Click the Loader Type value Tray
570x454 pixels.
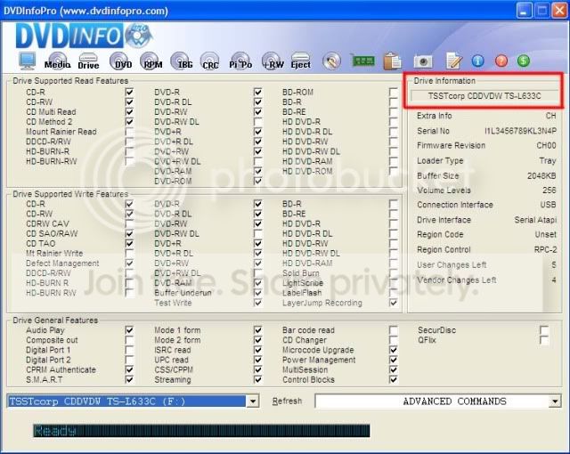click(548, 160)
